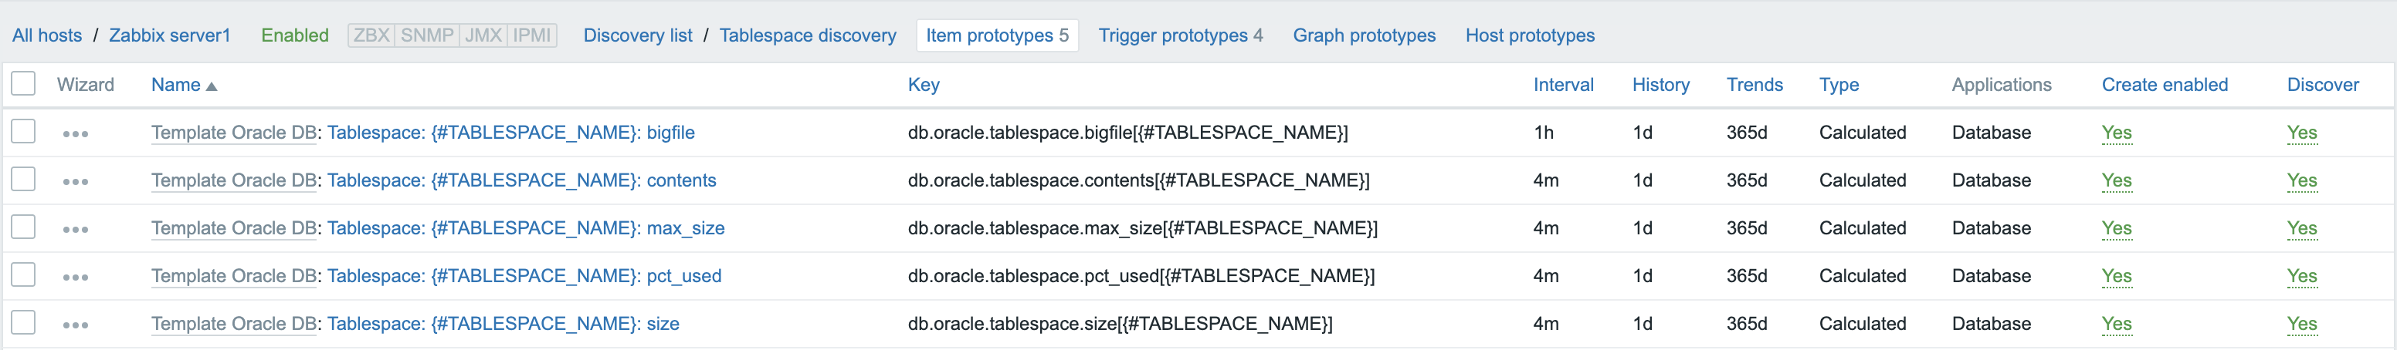This screenshot has width=2397, height=350.
Task: Open wizard menu for max_size item
Action: 76,229
